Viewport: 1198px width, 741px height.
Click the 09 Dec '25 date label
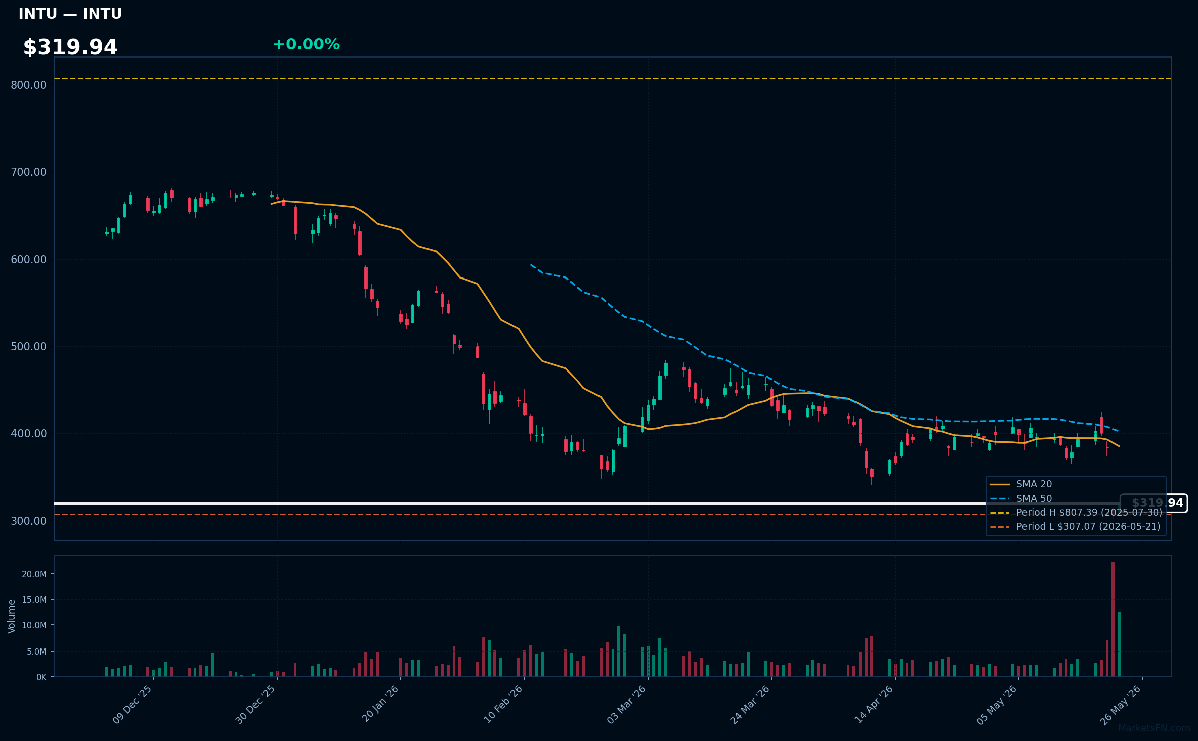point(133,704)
